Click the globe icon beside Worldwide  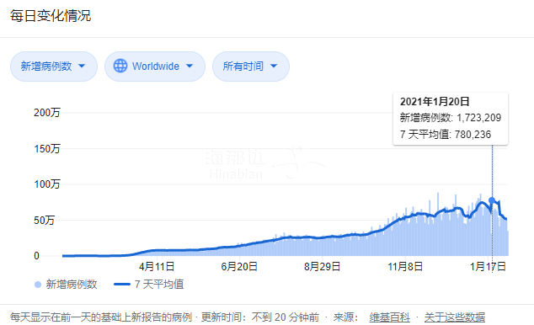(120, 66)
